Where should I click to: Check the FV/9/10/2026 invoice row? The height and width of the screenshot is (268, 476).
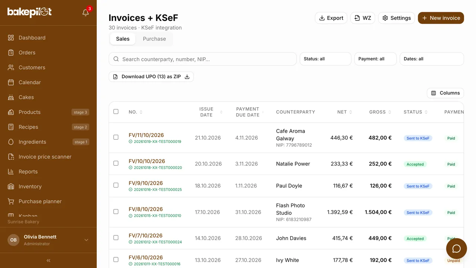point(116,185)
